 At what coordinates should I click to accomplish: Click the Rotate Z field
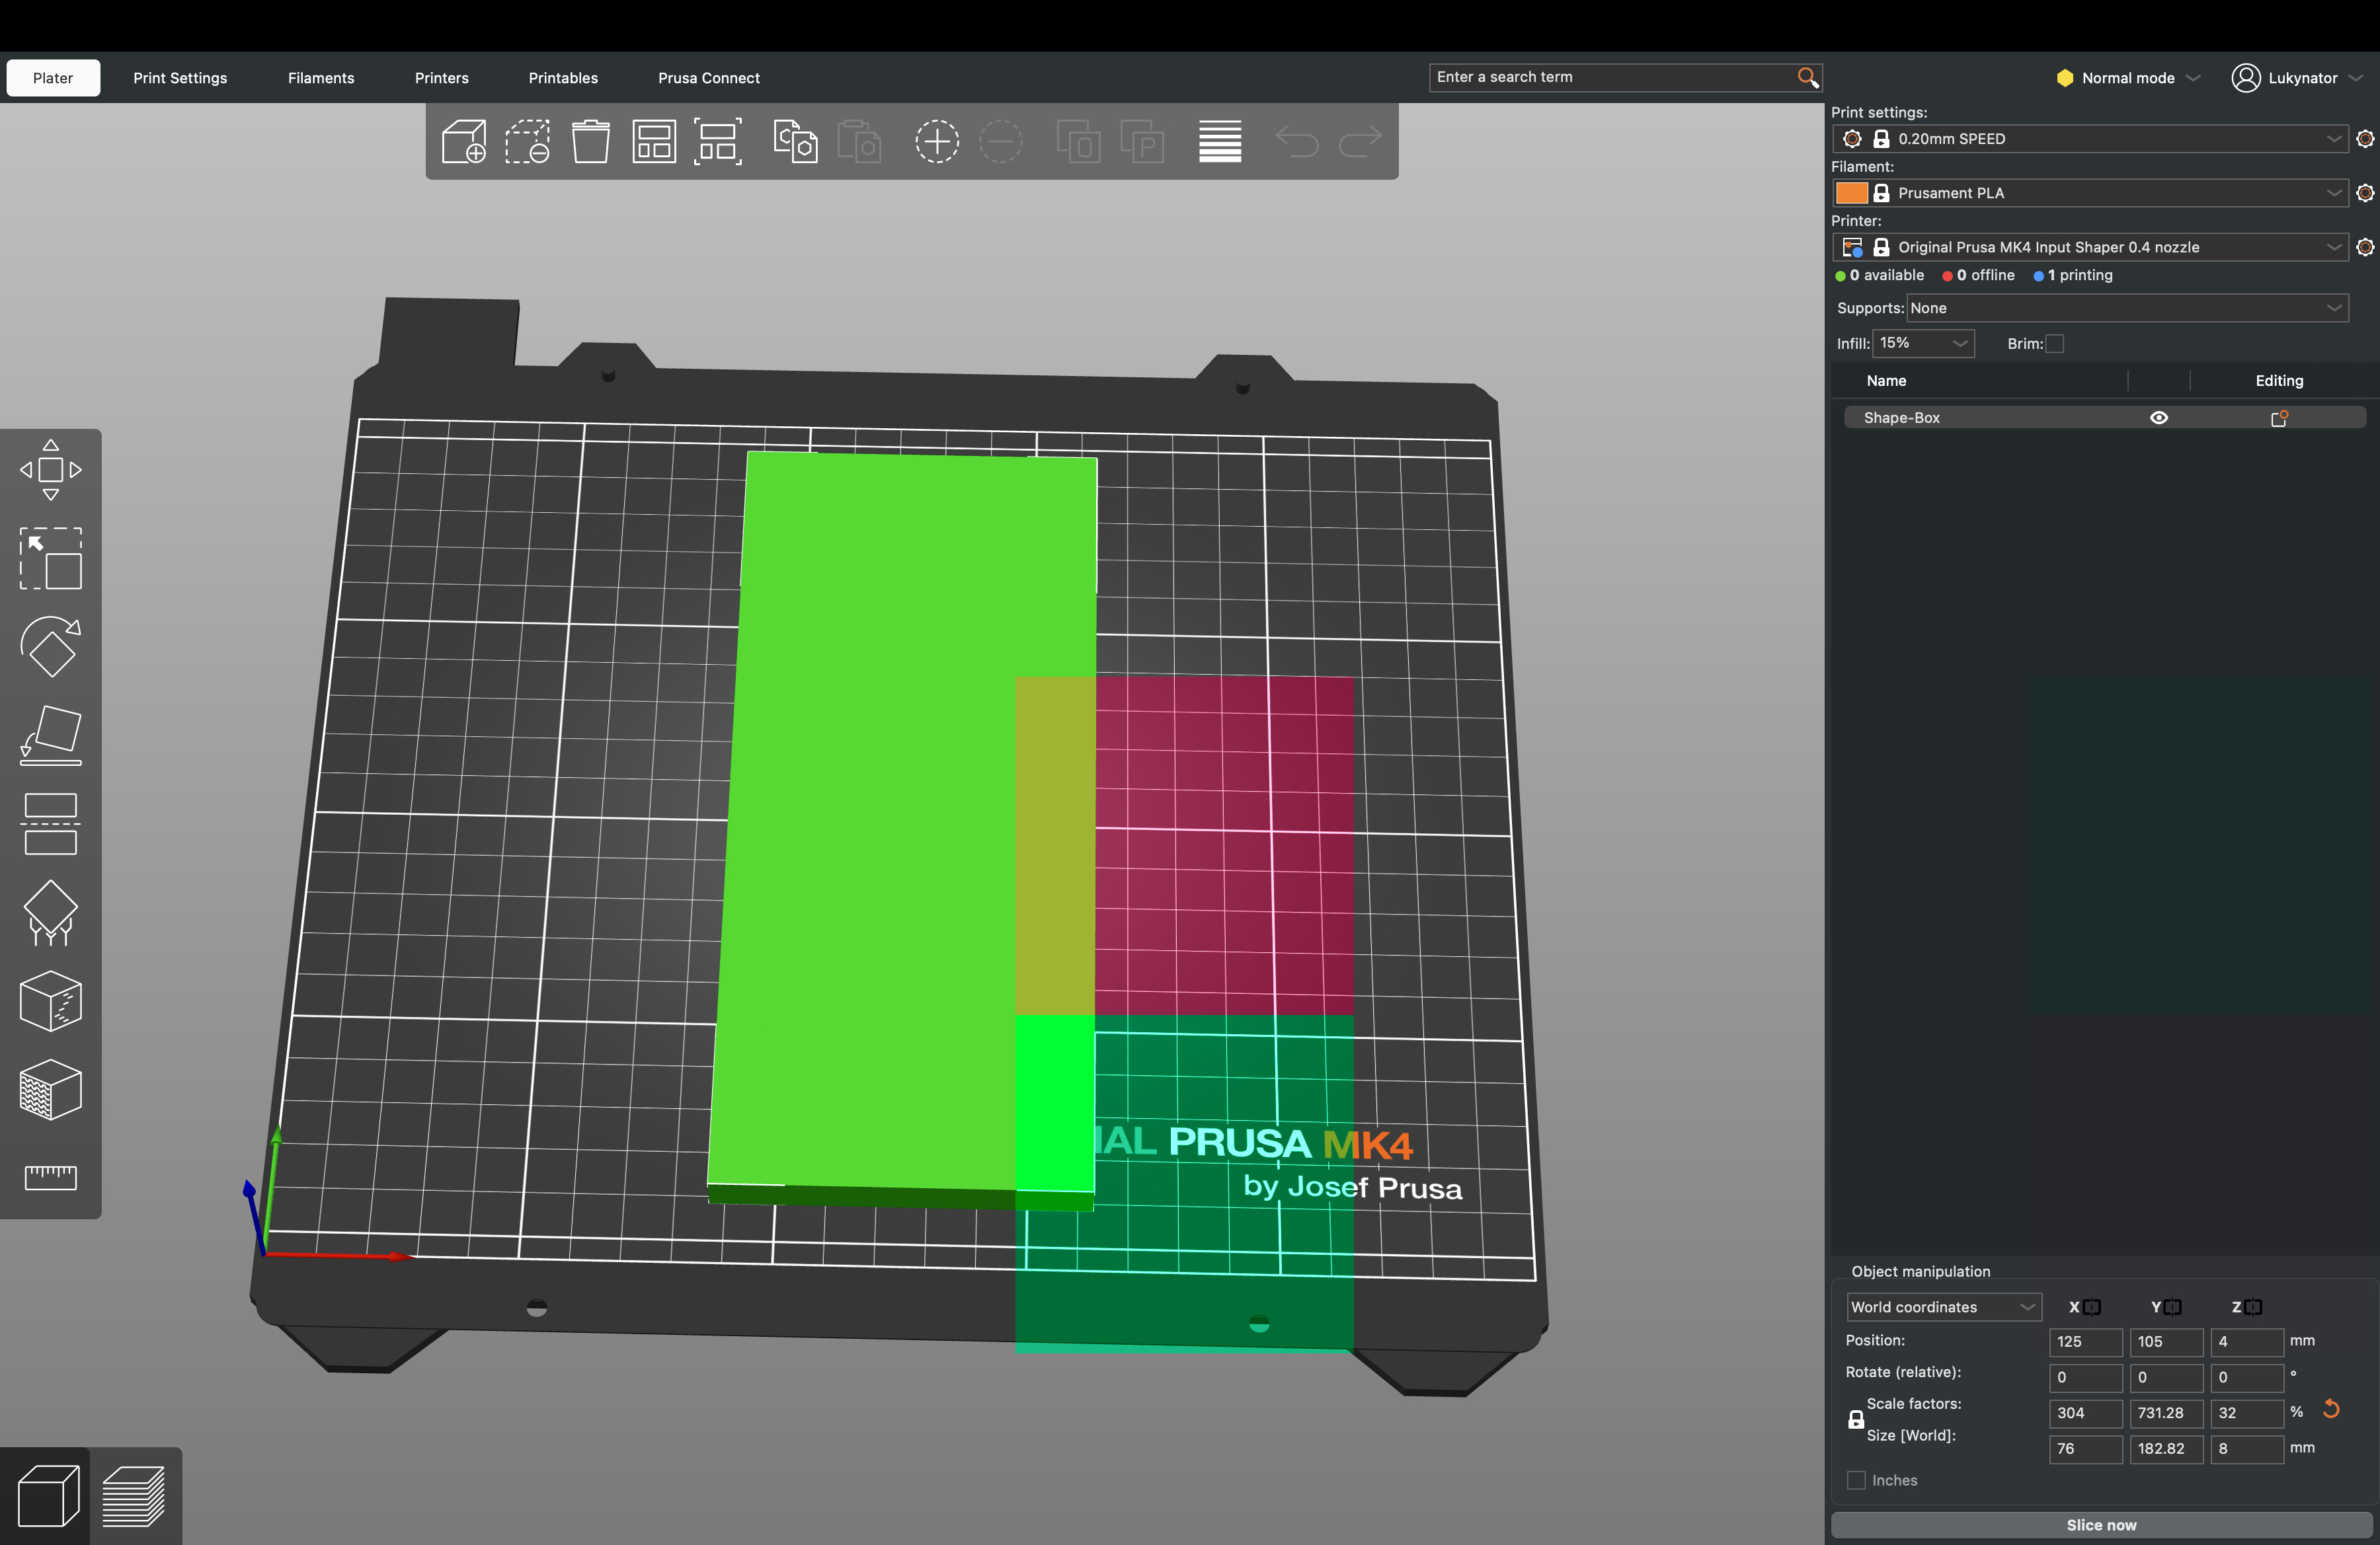coord(2246,1377)
